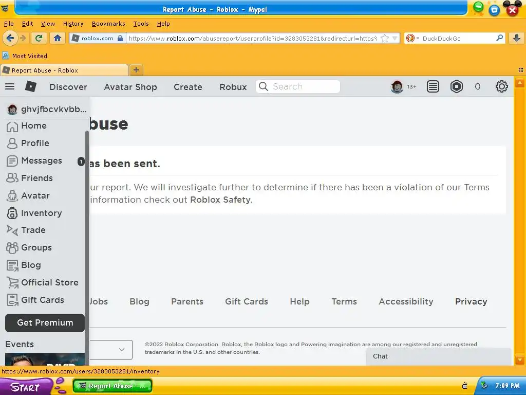
Task: Click the browser Back arrow button
Action: tap(10, 38)
